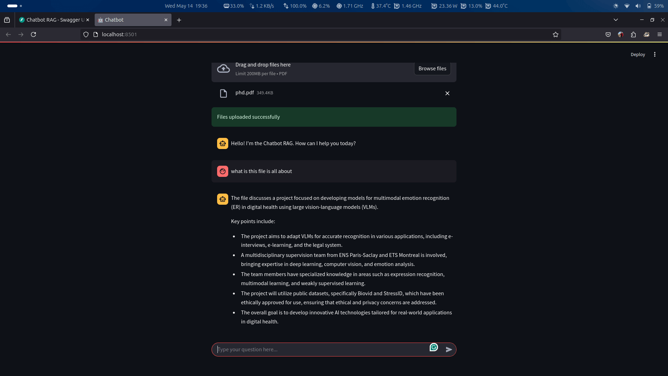Click the Grammarly icon in the input
This screenshot has width=668, height=376.
click(434, 347)
